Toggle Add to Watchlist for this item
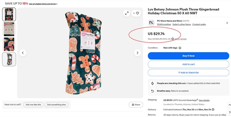The image size is (231, 117). 188,73
